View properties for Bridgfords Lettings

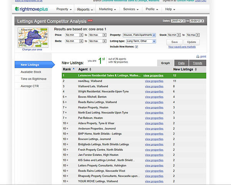pyautogui.click(x=154, y=145)
